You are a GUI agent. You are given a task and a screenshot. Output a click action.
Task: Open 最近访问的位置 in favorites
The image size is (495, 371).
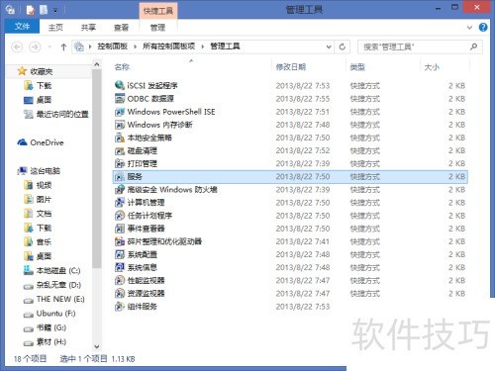tap(62, 114)
